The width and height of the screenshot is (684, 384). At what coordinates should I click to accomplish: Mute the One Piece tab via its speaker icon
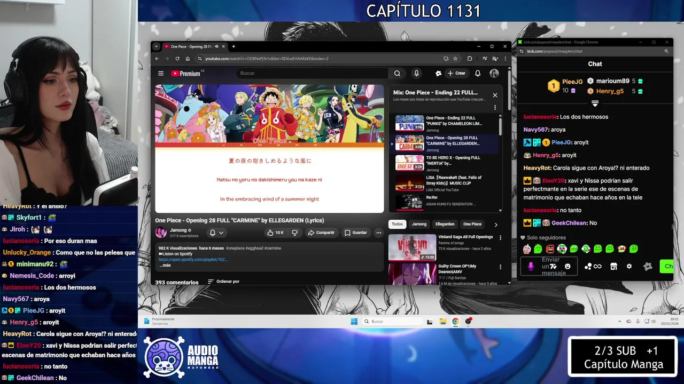(216, 46)
